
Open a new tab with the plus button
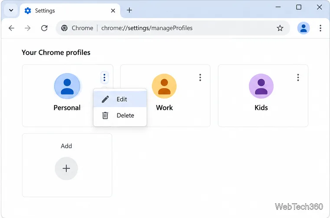tap(129, 10)
